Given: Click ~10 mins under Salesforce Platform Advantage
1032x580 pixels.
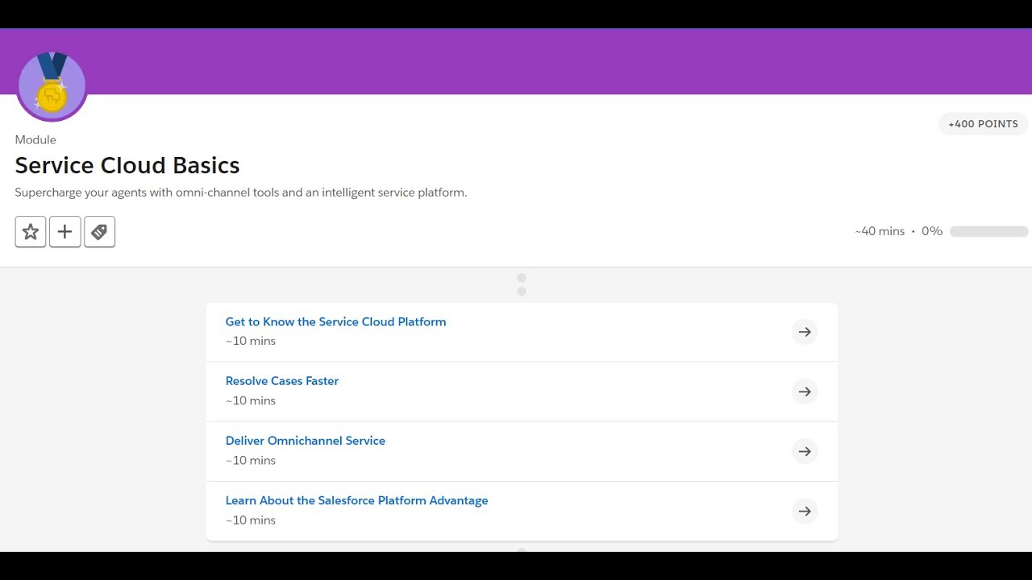Looking at the screenshot, I should coord(251,520).
